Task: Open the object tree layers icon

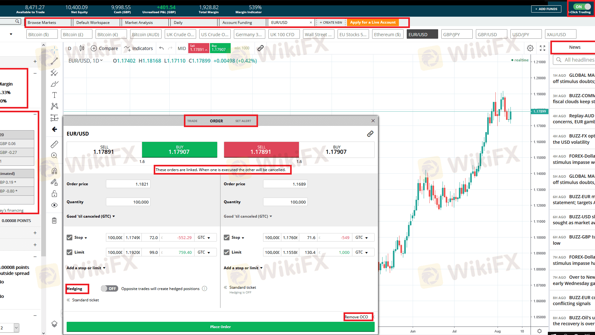Action: [54, 324]
